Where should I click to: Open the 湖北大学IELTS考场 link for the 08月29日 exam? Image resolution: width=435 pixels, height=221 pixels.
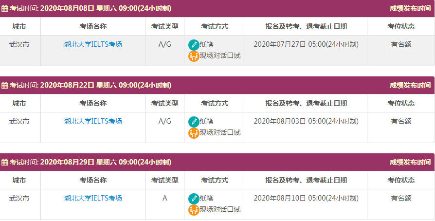93,198
